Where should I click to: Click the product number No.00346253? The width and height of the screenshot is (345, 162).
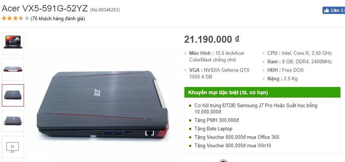tap(105, 10)
